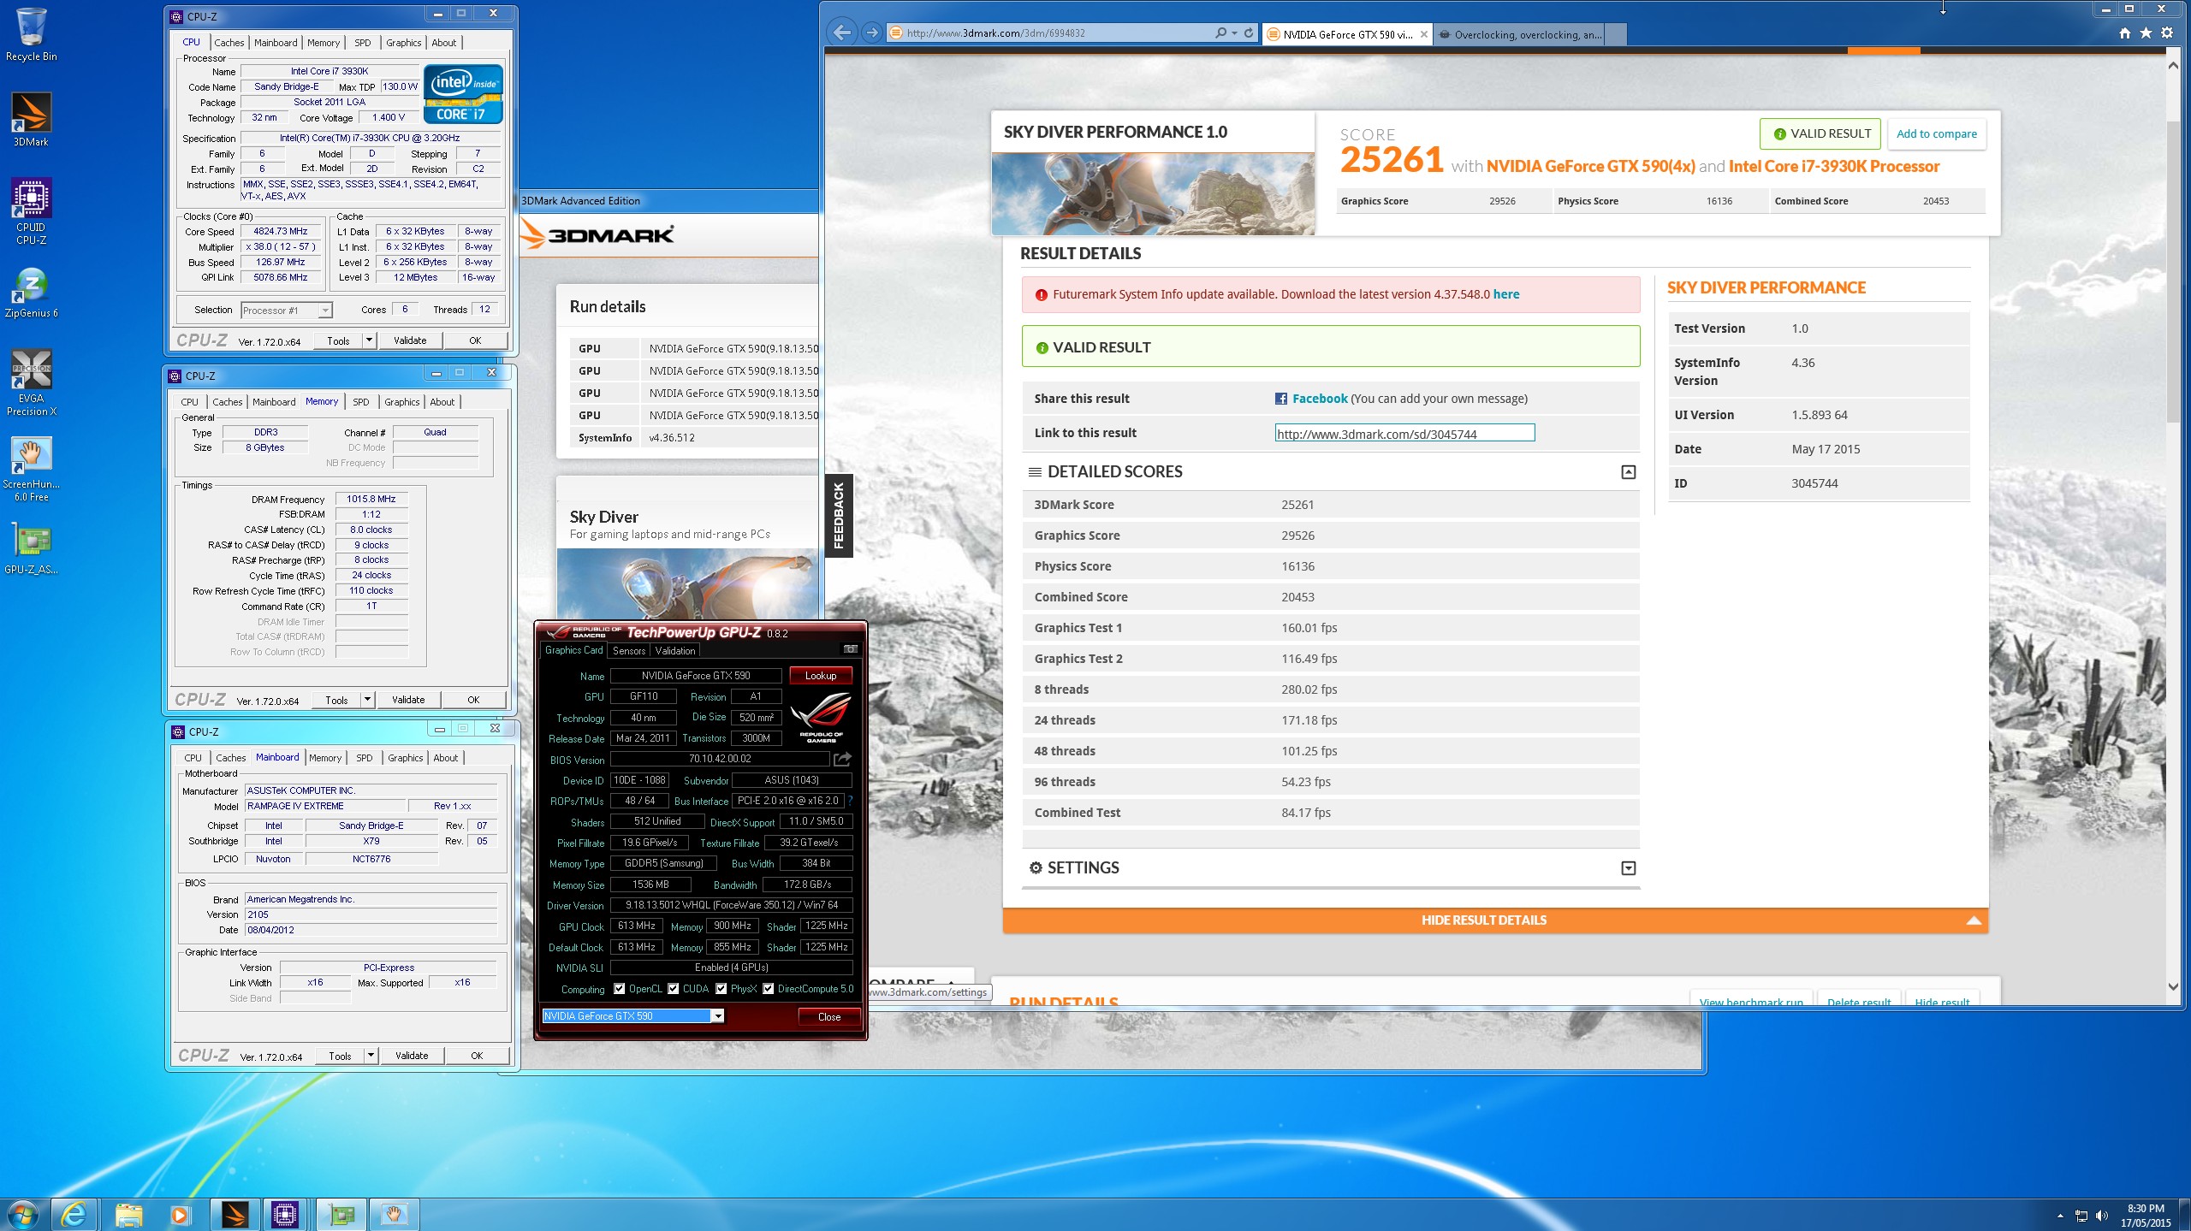Select the CPUID CPU-Z desktop icon
2191x1231 pixels.
[x=31, y=211]
